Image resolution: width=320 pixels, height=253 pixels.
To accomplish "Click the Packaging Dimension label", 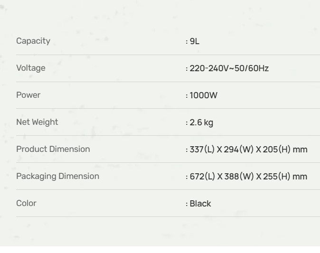I will click(57, 176).
